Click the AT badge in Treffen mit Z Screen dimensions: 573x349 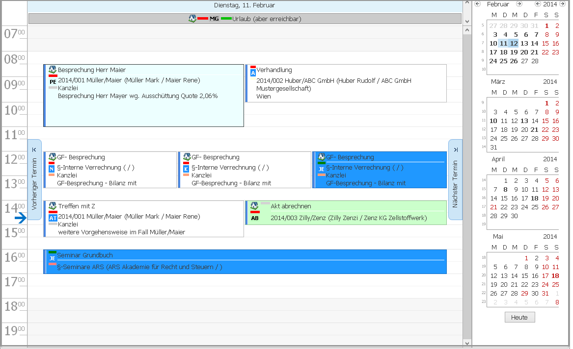click(x=53, y=218)
